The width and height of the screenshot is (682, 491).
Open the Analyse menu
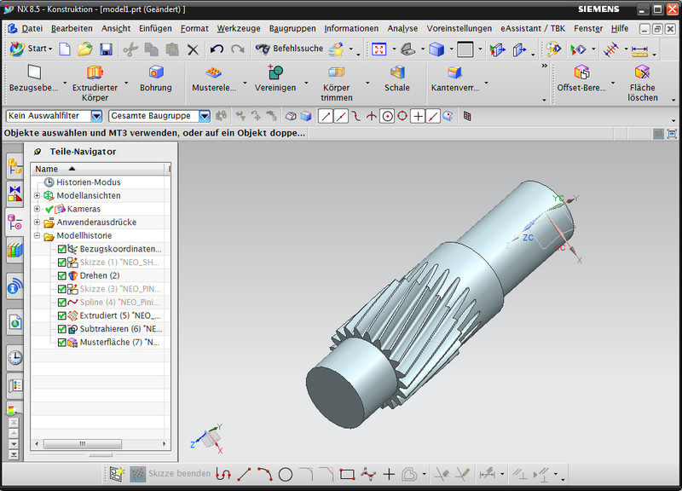pyautogui.click(x=402, y=28)
